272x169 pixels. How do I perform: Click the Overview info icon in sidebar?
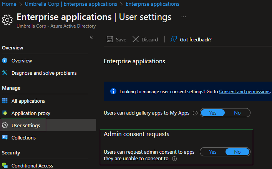pos(5,61)
